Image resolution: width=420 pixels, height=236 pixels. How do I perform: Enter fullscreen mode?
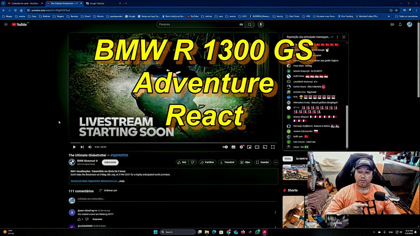pyautogui.click(x=273, y=147)
